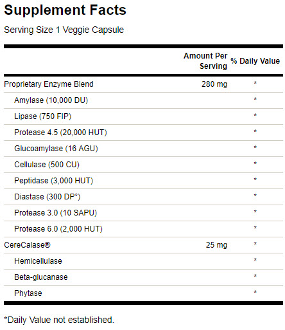Select the Cellulase (500 CU) row
This screenshot has height=330, width=285.
coord(143,165)
